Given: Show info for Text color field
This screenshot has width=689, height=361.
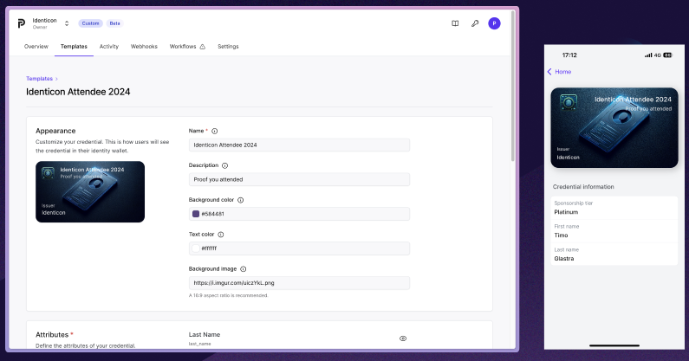Looking at the screenshot, I should pyautogui.click(x=221, y=235).
